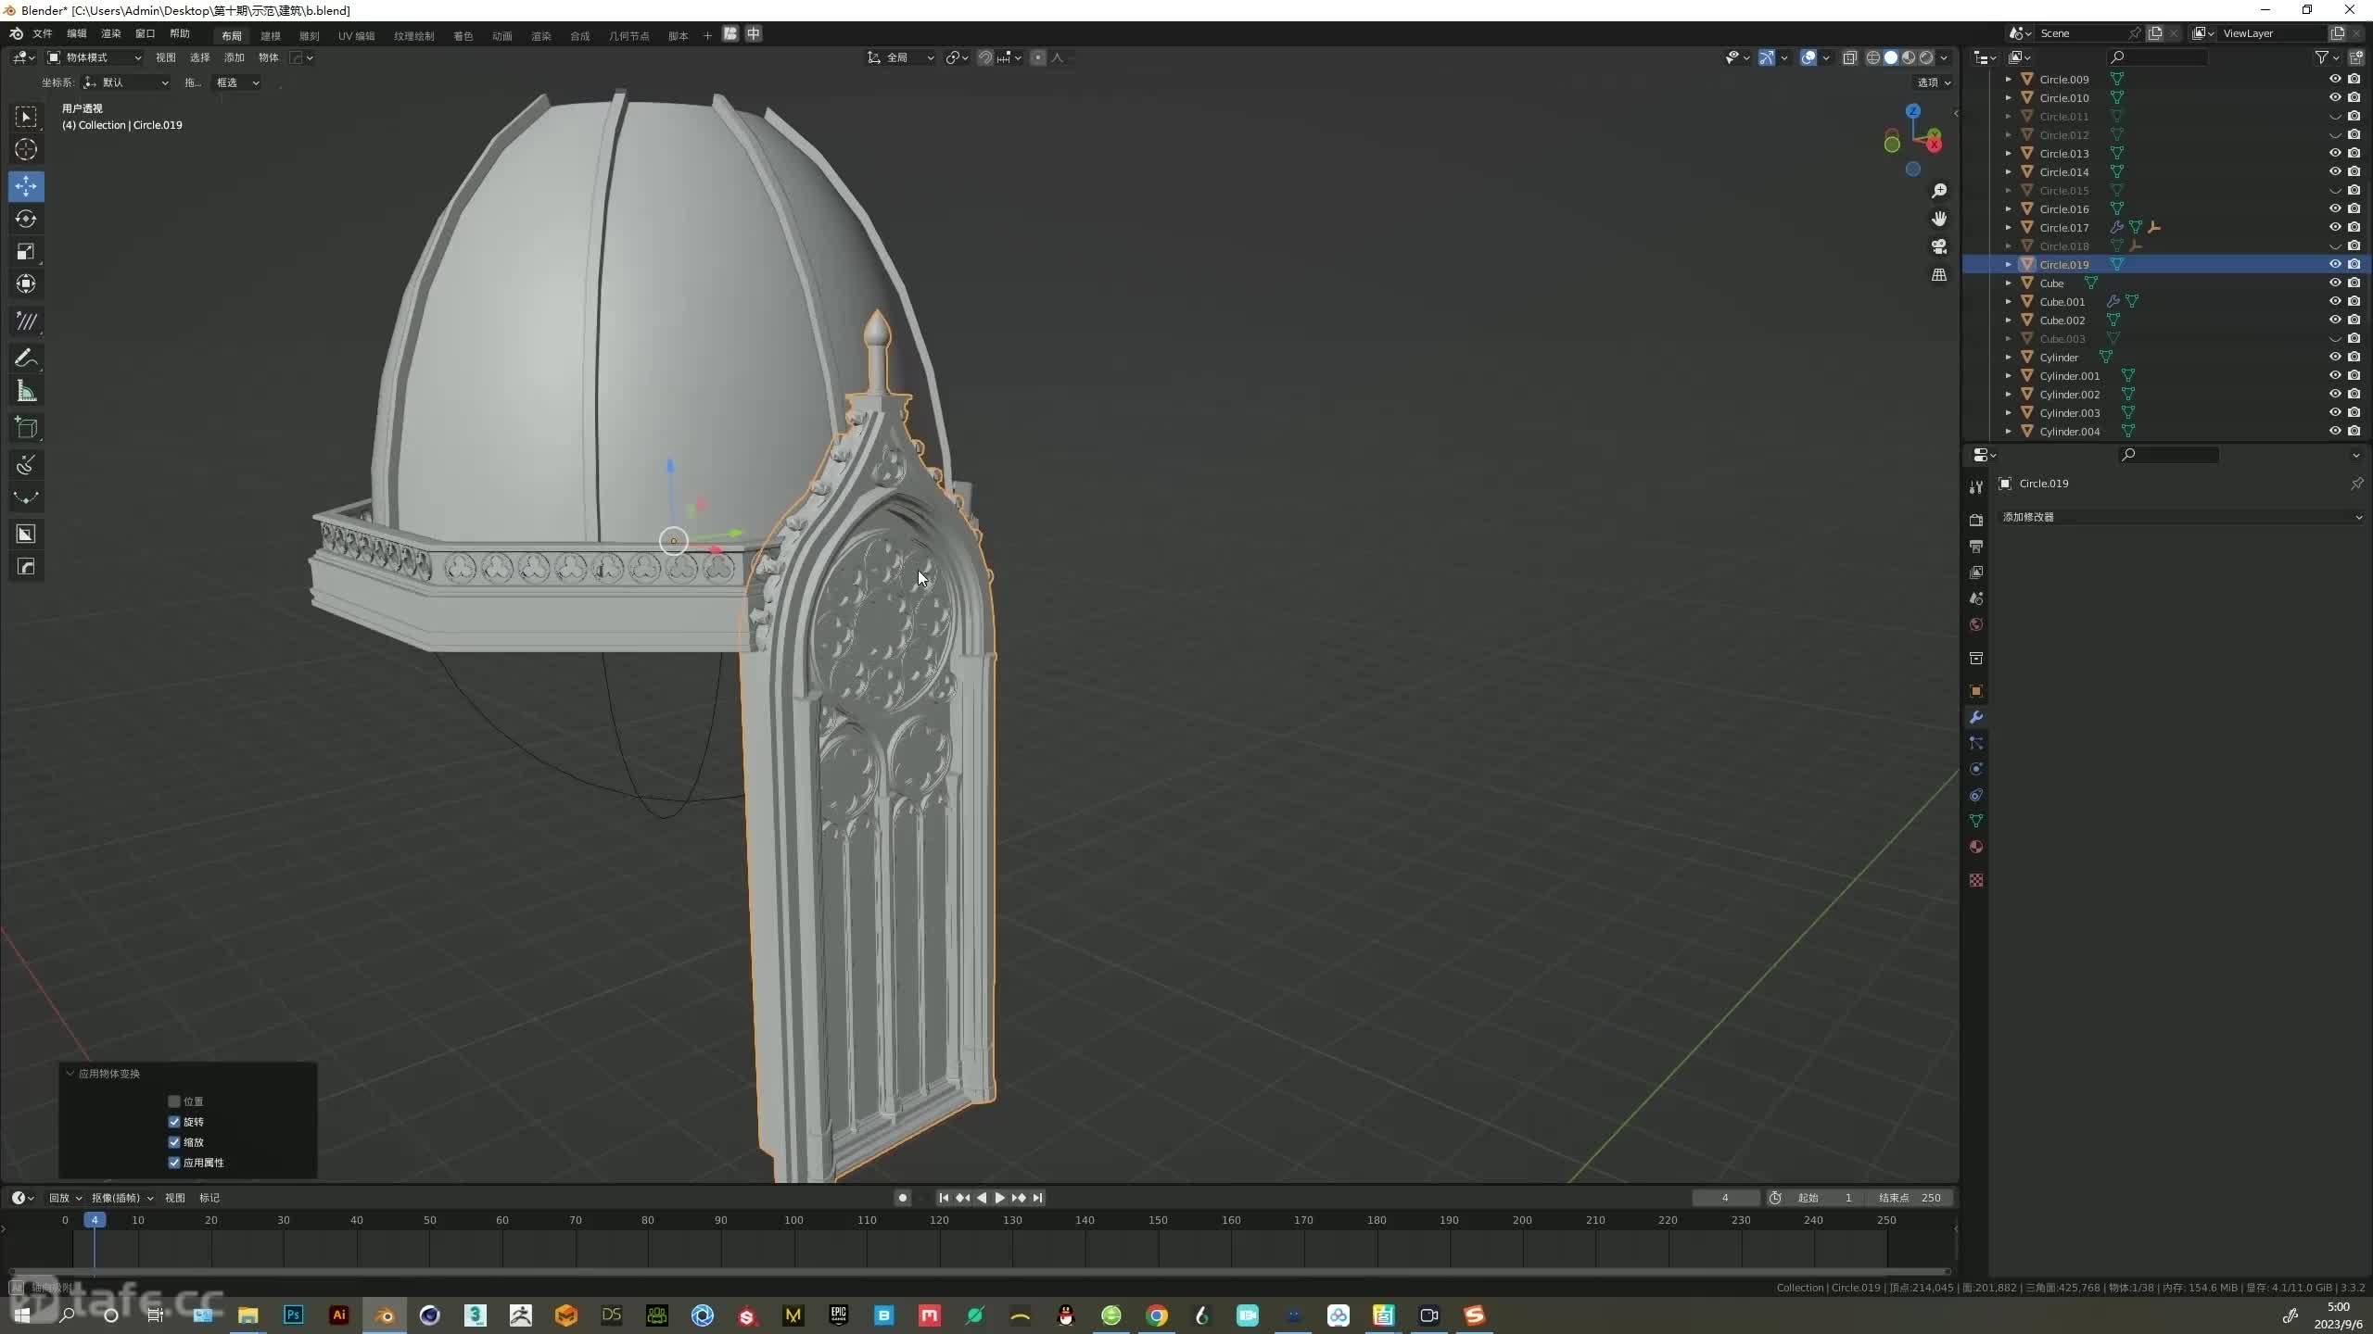Select the box select tool
The image size is (2373, 1334).
[x=26, y=117]
